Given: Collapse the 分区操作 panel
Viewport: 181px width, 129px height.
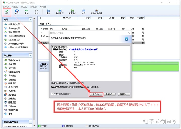Looking at the screenshot, I should coord(30,55).
